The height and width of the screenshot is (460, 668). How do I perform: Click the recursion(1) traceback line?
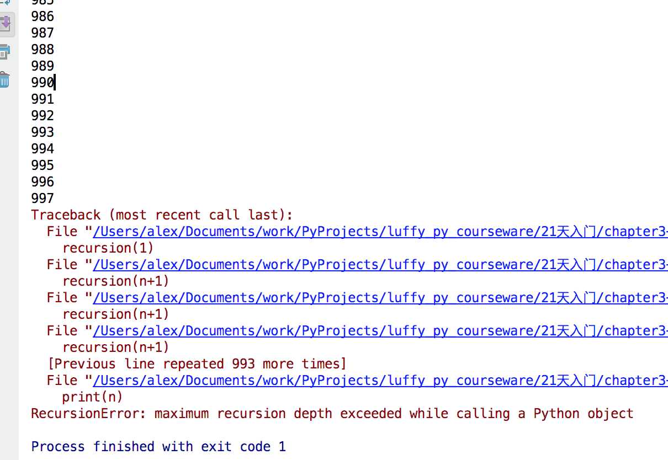[108, 248]
